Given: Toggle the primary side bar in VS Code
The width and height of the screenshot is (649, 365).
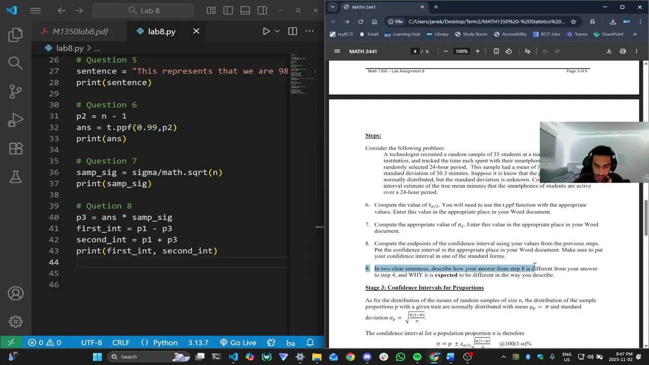Looking at the screenshot, I should (x=228, y=10).
